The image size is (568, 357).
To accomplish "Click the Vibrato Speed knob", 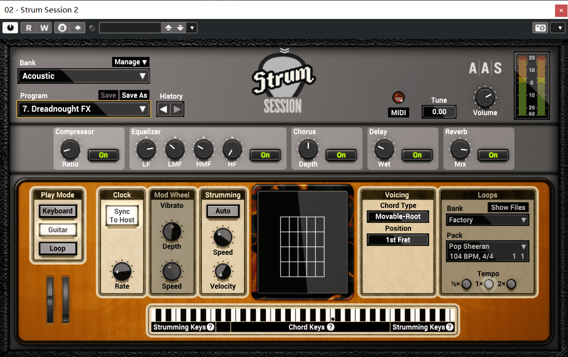I will point(172,271).
